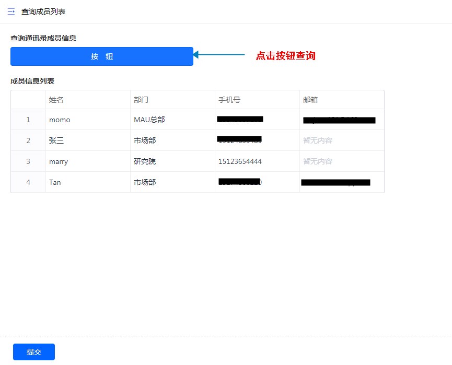452x365 pixels.
Task: Select row number 4 index cell
Action: 28,182
